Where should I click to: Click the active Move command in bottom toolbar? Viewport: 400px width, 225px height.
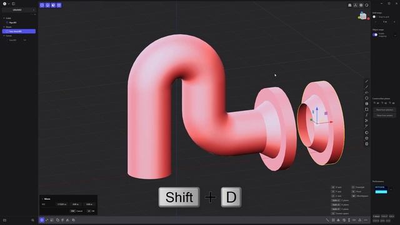42,220
